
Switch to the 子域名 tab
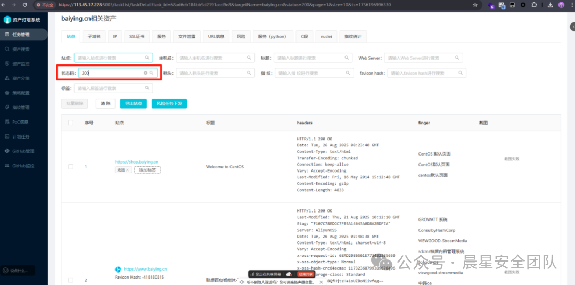tap(94, 37)
